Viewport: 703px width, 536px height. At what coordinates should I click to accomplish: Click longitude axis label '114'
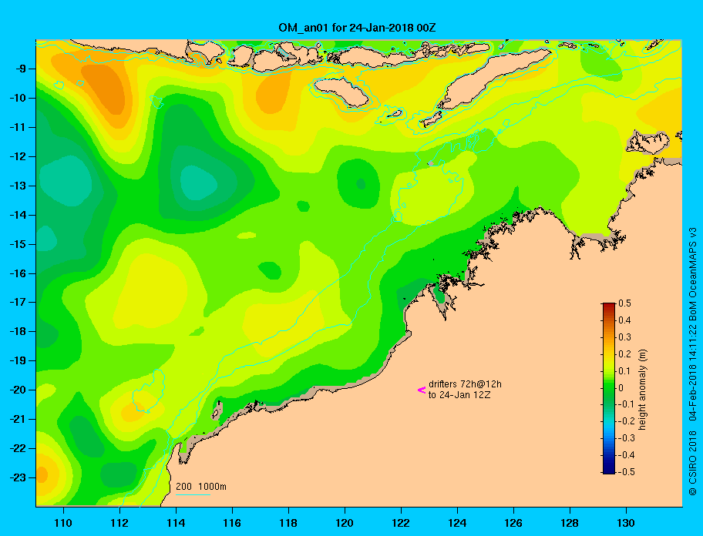176,523
